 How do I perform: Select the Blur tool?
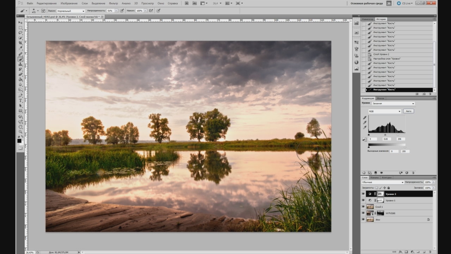(x=20, y=84)
